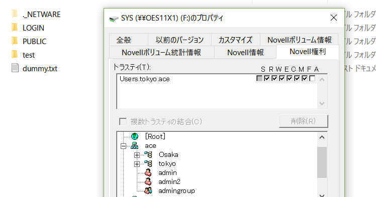Click the [Root] globe icon
Viewport: 376px width, 197px height.
click(x=135, y=136)
